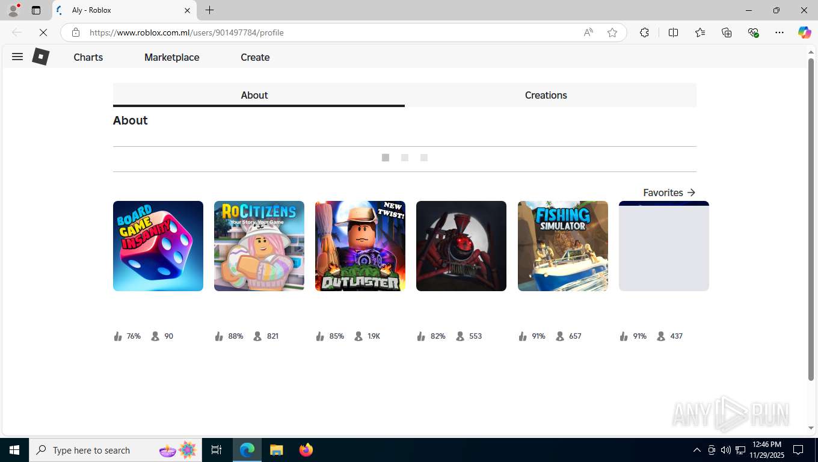This screenshot has width=818, height=462.
Task: Open the Roblox hamburger navigation menu
Action: point(17,57)
